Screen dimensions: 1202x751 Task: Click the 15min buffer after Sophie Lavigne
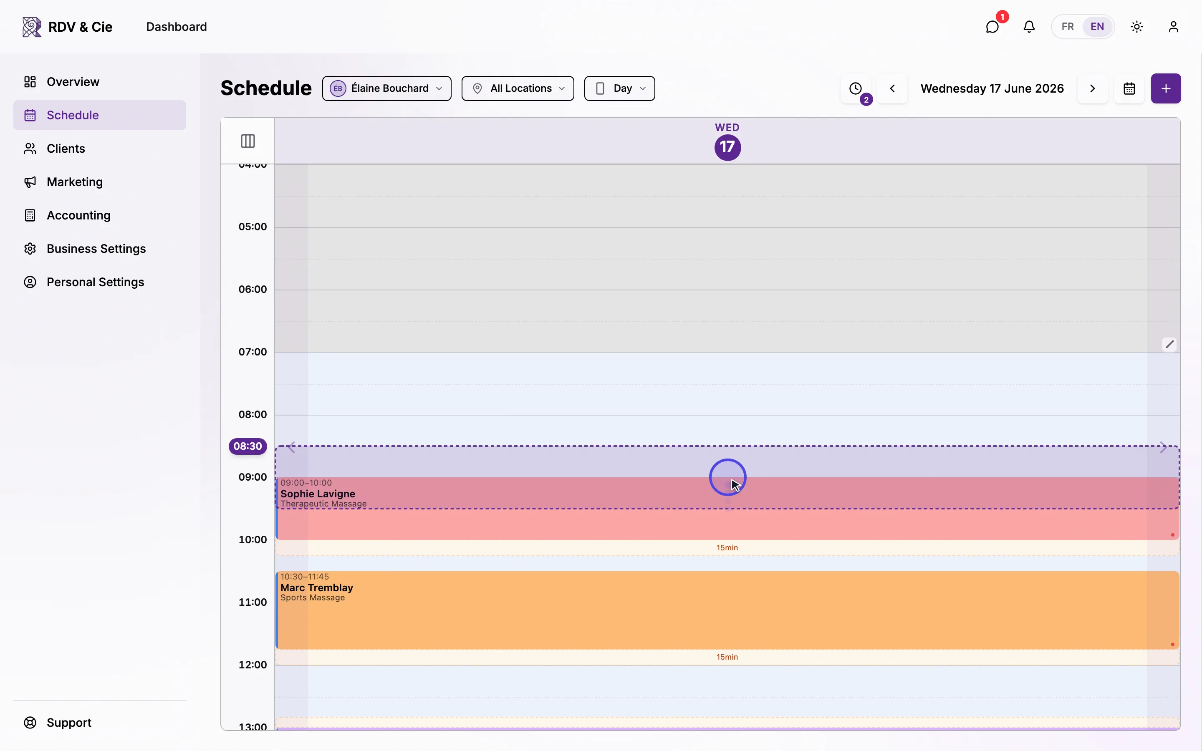click(727, 548)
